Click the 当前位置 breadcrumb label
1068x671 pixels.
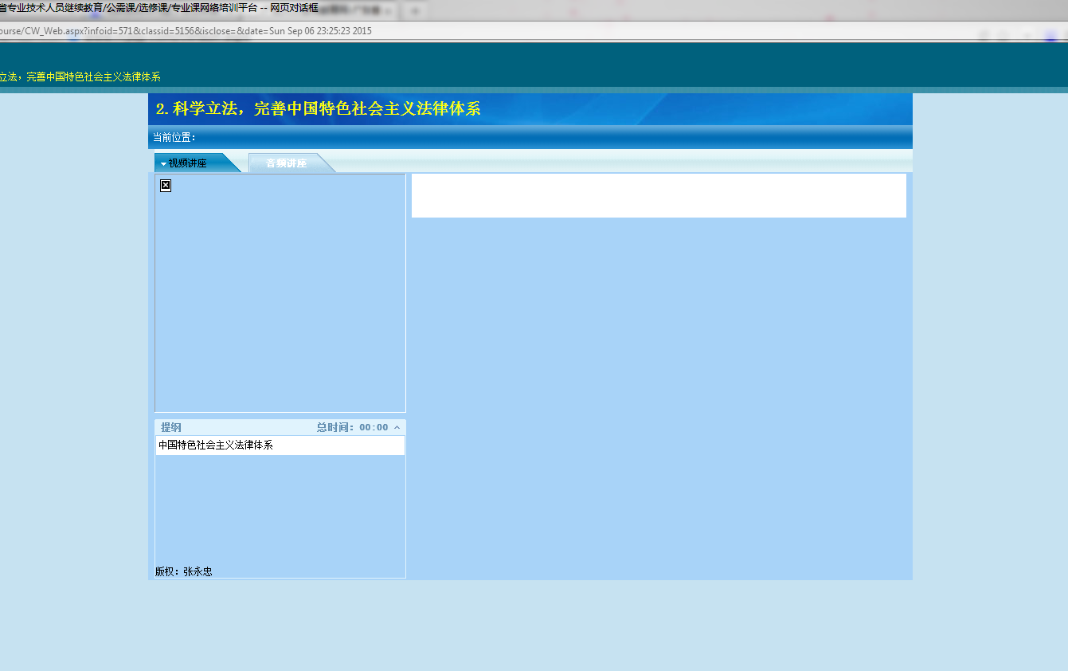(x=174, y=137)
